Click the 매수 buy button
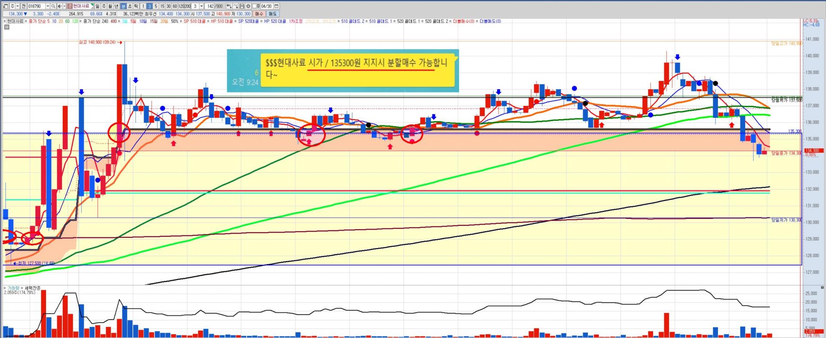 (x=259, y=14)
